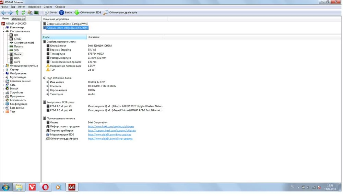Open the Вид menu
Screen dimensions: 343x196
tap(13, 7)
